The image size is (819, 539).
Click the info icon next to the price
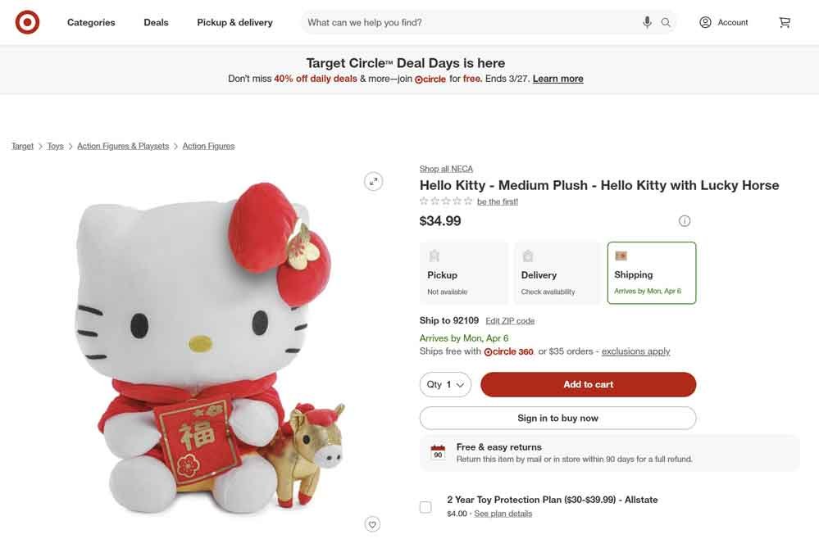point(685,220)
